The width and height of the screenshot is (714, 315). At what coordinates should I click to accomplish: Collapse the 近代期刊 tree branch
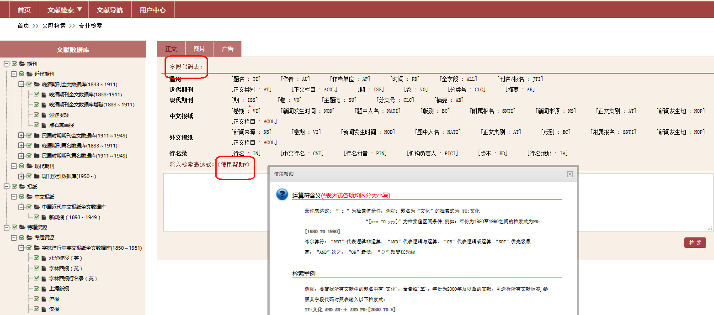pyautogui.click(x=14, y=74)
